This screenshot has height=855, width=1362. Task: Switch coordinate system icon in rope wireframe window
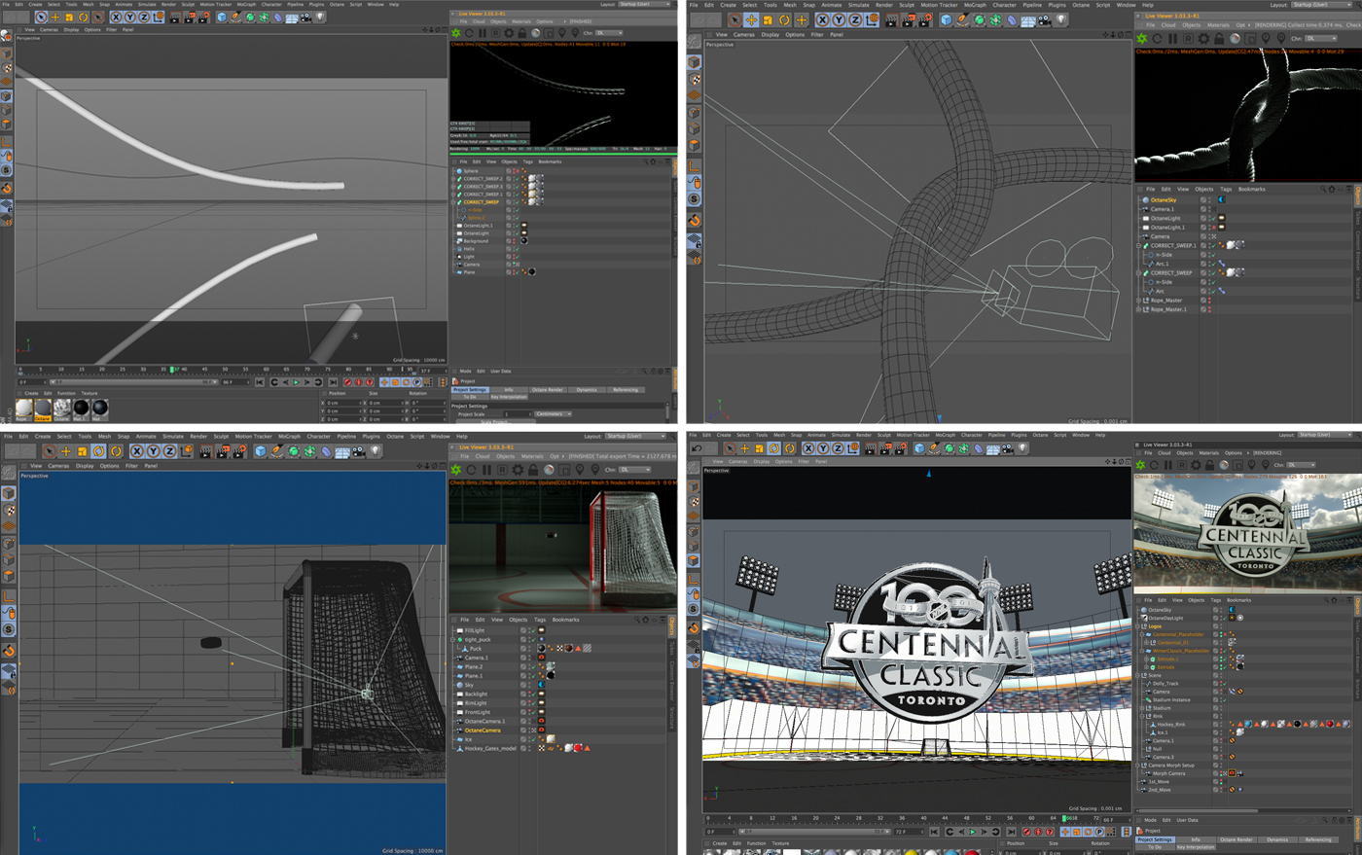tap(873, 19)
